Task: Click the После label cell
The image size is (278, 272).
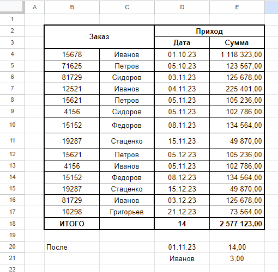Action: click(x=72, y=247)
